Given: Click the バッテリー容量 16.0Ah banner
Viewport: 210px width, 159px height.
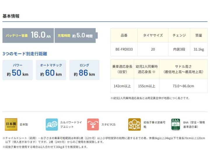Looking at the screenshot, I should coord(28,36).
